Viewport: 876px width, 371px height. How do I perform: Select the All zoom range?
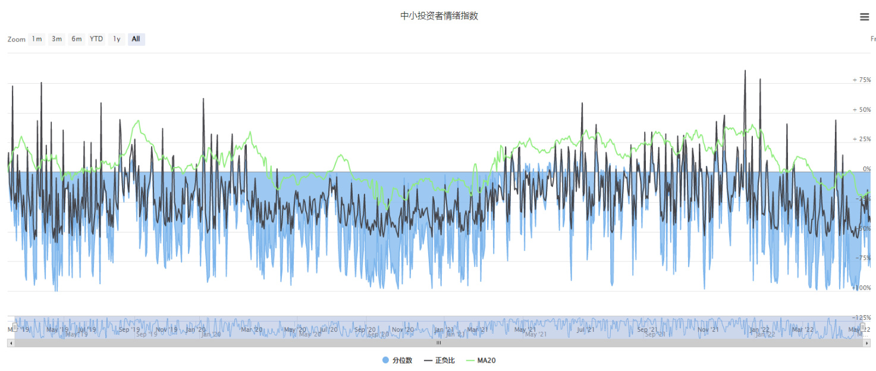[136, 39]
